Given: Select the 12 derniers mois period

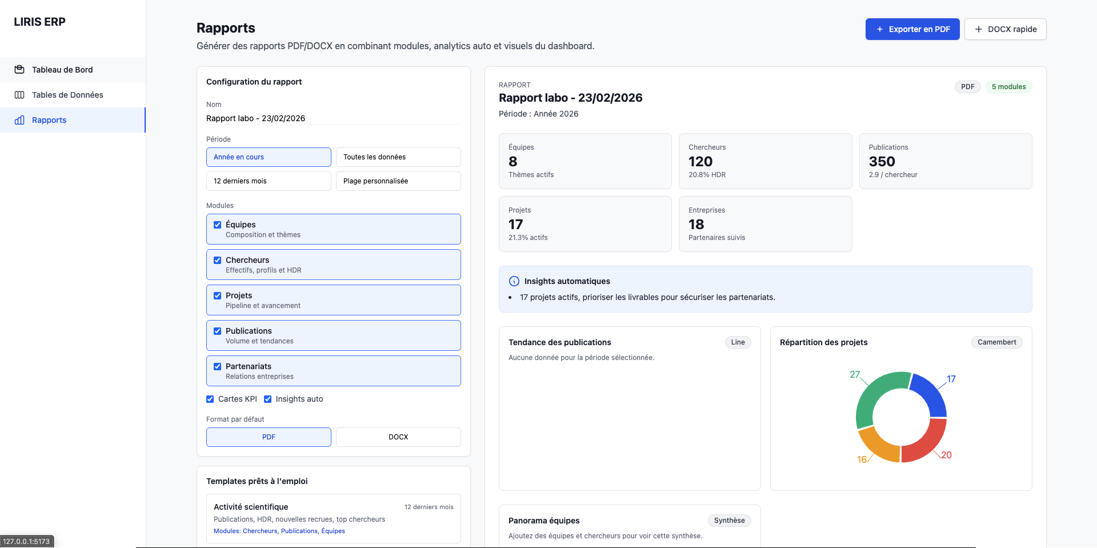Looking at the screenshot, I should 269,181.
